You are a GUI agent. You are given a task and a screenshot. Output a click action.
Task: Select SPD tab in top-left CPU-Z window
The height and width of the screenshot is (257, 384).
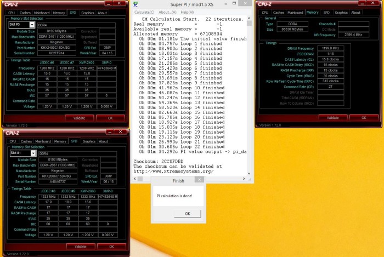pyautogui.click(x=73, y=13)
